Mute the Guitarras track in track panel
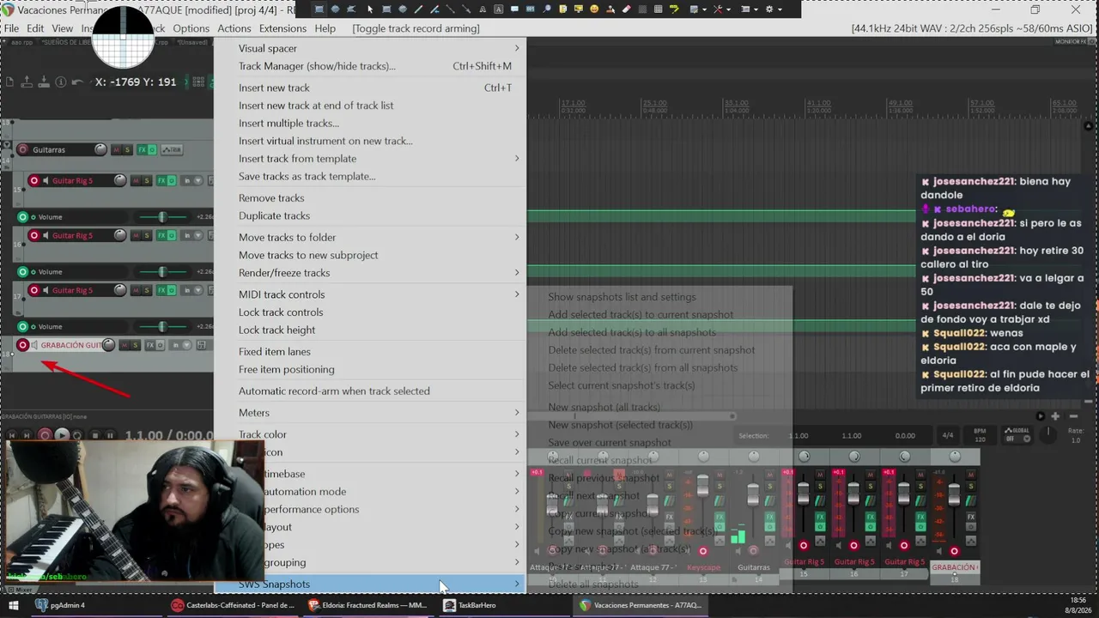Viewport: 1099px width, 618px height. click(x=116, y=150)
